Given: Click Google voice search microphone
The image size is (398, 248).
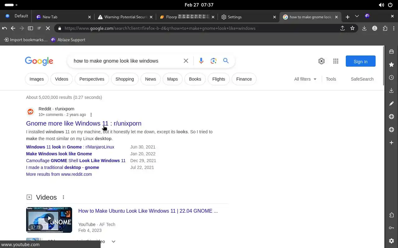Looking at the screenshot, I should point(201,61).
